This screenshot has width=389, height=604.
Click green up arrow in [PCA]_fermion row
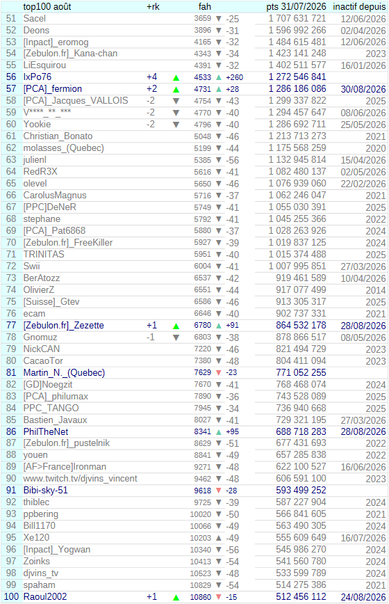click(176, 89)
